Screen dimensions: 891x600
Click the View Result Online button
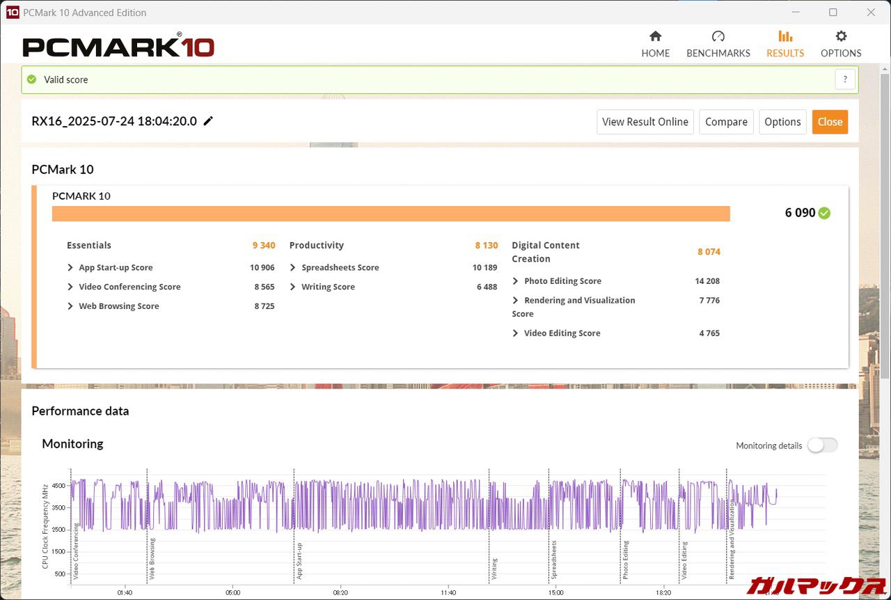(645, 122)
